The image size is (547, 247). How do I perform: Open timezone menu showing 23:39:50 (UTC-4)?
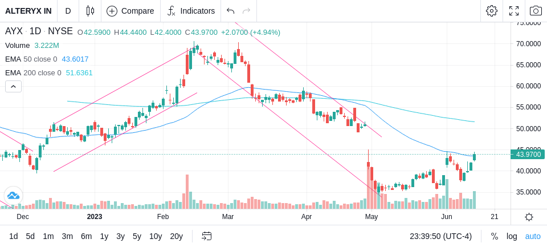440,237
